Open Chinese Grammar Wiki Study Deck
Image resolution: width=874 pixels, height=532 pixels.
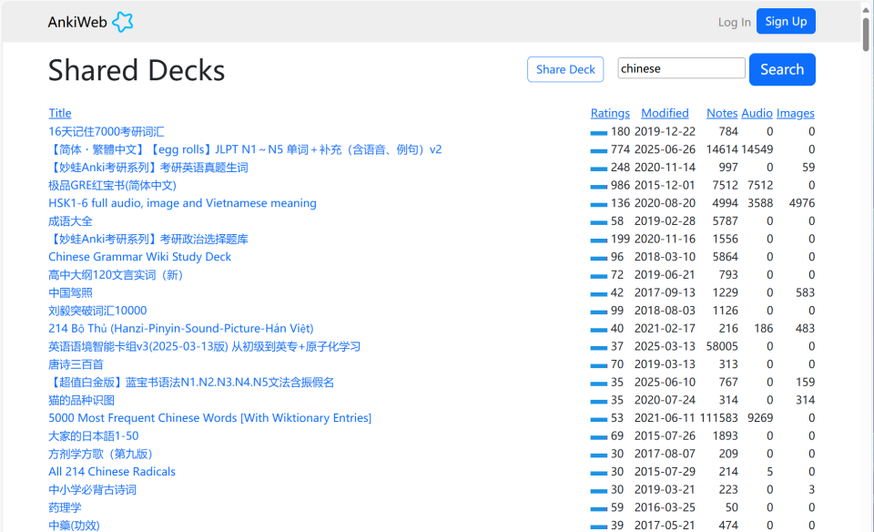[139, 257]
